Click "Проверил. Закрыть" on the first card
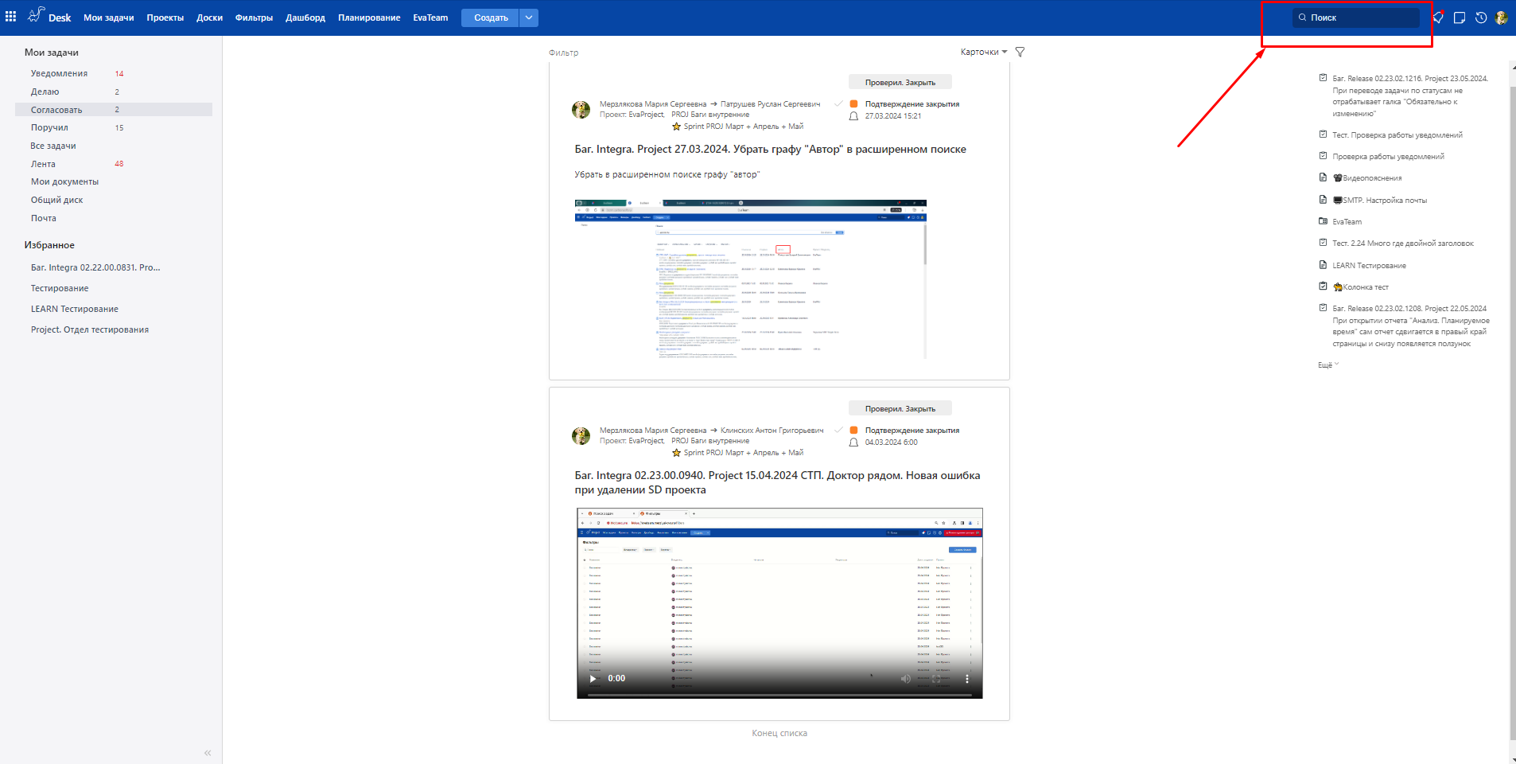The width and height of the screenshot is (1516, 764). [900, 82]
